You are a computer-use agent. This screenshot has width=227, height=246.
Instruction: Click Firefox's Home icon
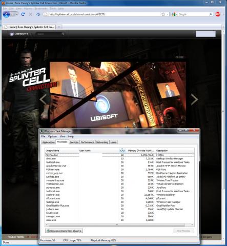(x=38, y=14)
